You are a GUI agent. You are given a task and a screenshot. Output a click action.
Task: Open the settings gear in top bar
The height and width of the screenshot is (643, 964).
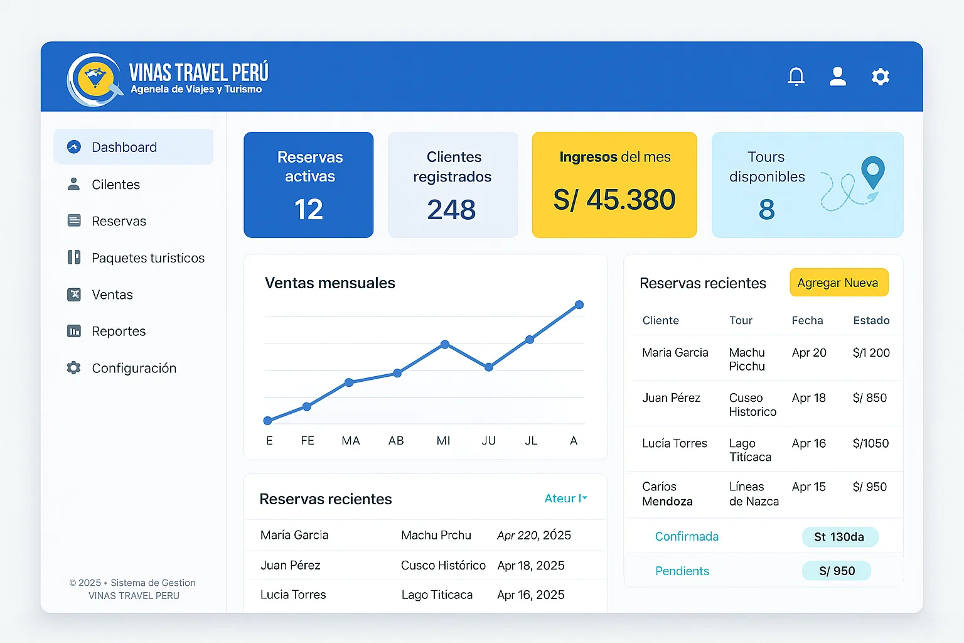point(880,76)
